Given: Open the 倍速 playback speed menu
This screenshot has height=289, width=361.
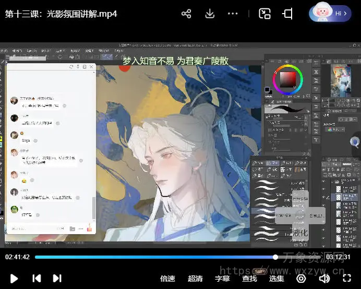Looking at the screenshot, I should point(167,279).
